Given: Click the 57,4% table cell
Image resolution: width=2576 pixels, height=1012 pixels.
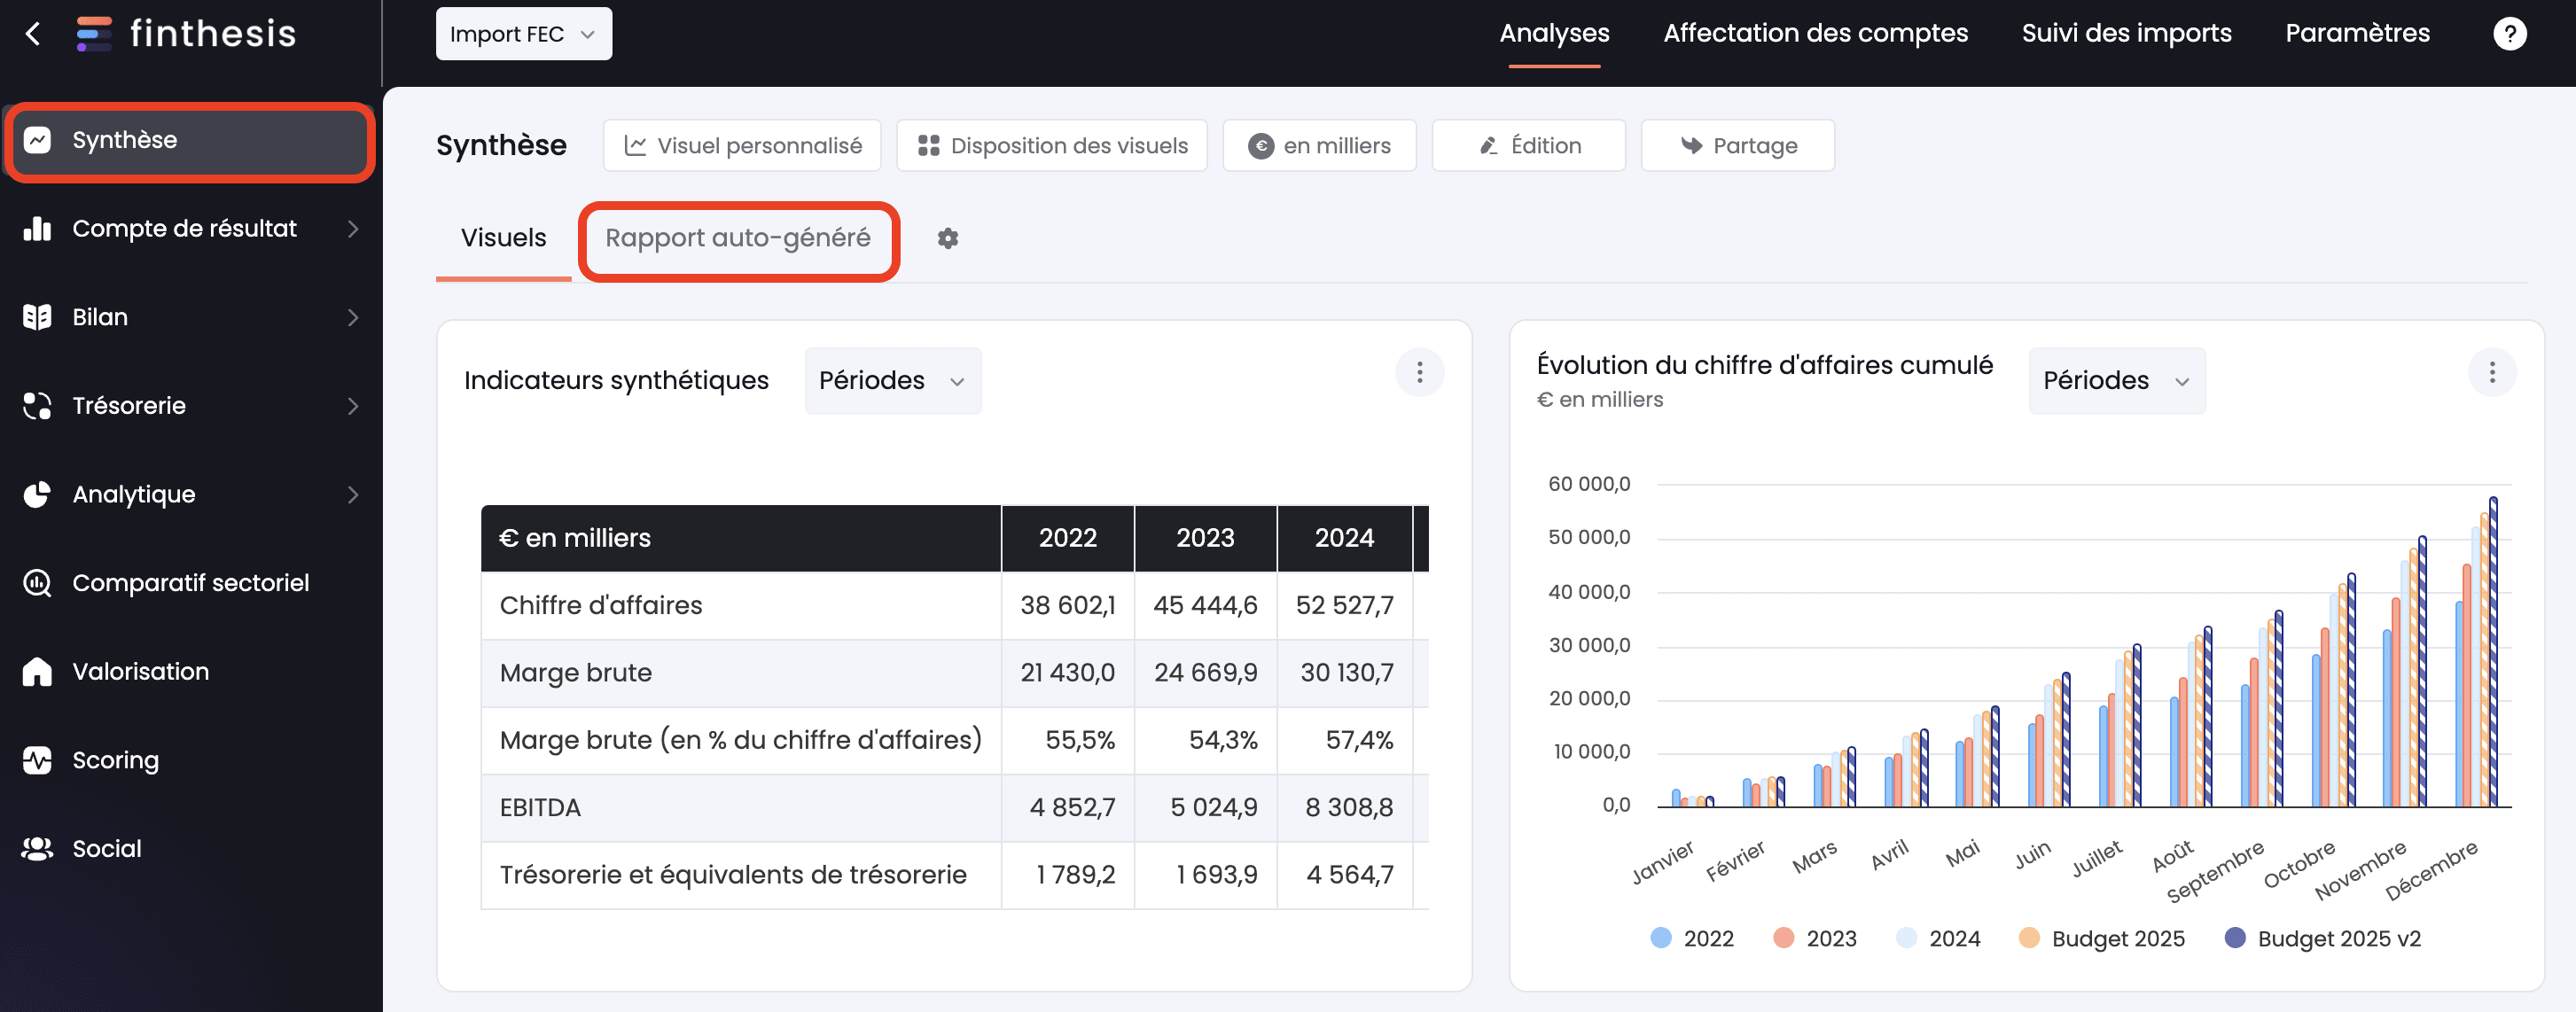Looking at the screenshot, I should point(1345,740).
